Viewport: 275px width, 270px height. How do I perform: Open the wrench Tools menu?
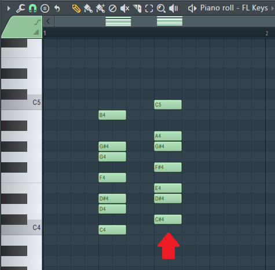(x=20, y=9)
